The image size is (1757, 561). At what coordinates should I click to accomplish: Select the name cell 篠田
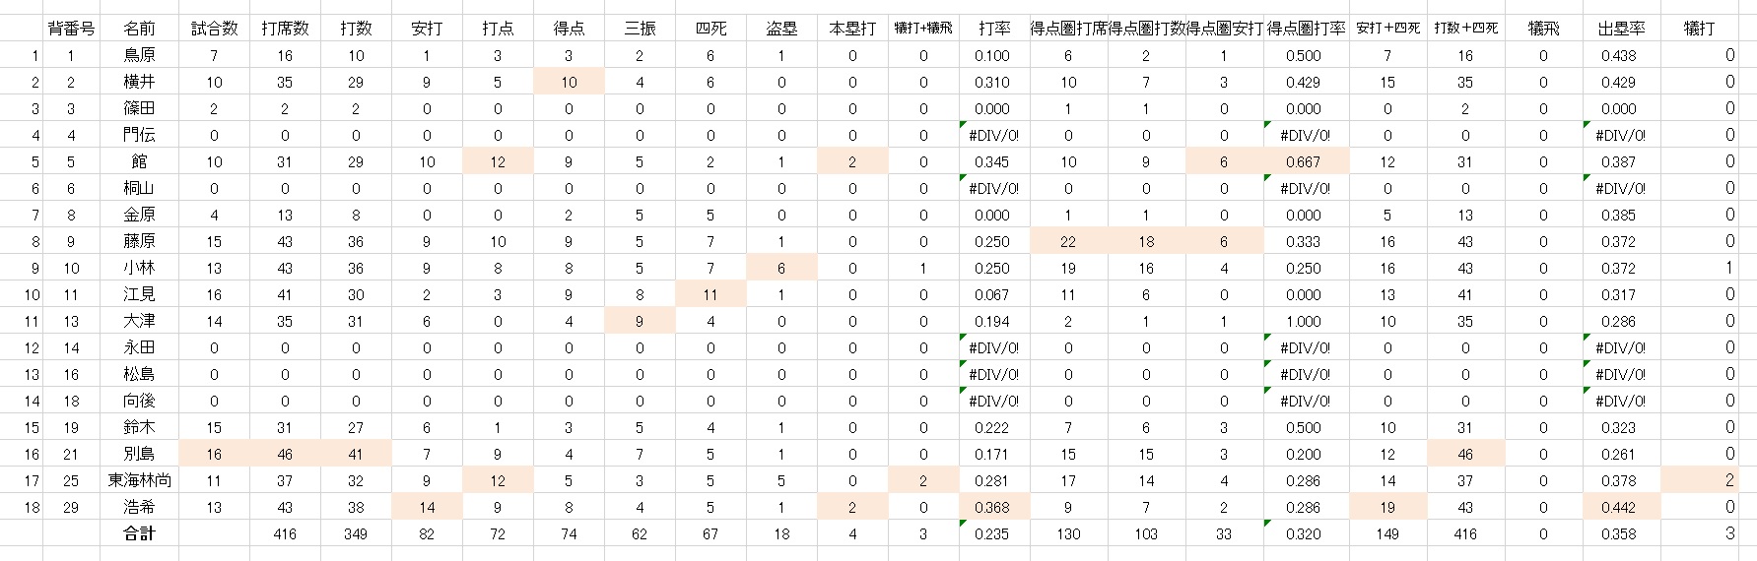coord(139,108)
